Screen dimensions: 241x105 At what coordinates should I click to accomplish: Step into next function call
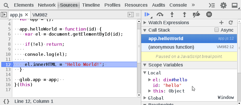pyautogui.click(x=172, y=15)
